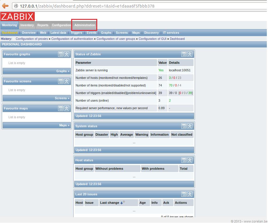Open the Status of Zabbix menu icon
This screenshot has width=268, height=223.
click(184, 54)
